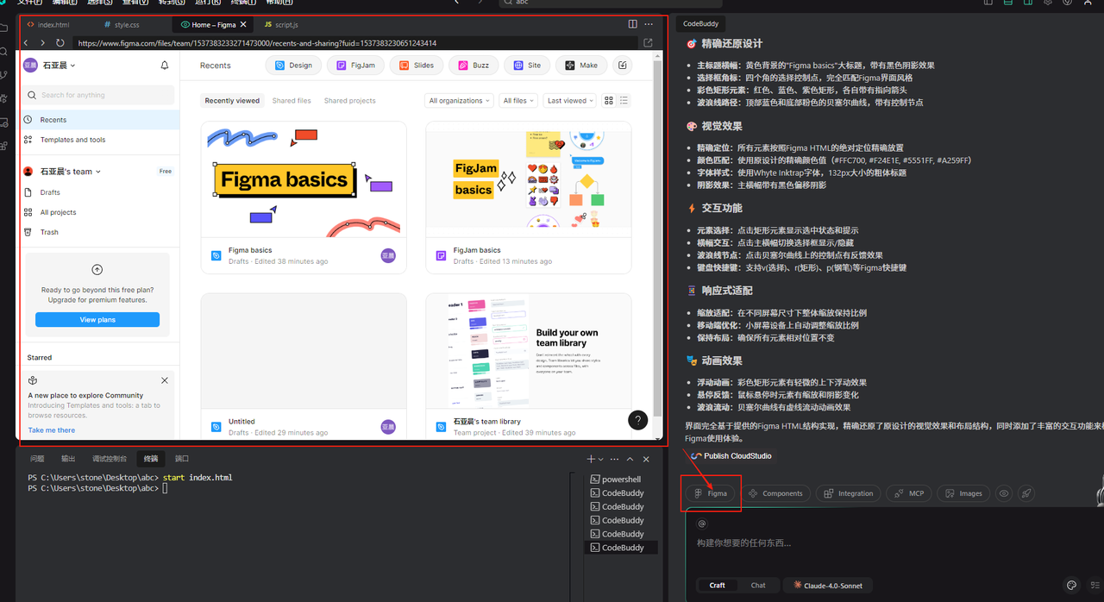Open the Untitled file thumbnail
The height and width of the screenshot is (602, 1104).
tap(304, 351)
